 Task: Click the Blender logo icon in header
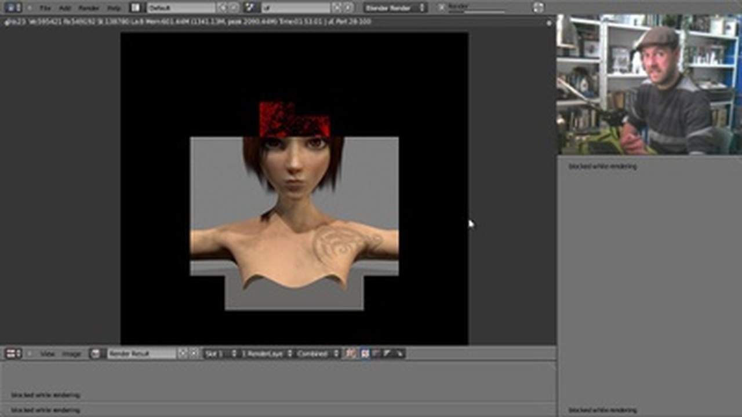pyautogui.click(x=539, y=8)
